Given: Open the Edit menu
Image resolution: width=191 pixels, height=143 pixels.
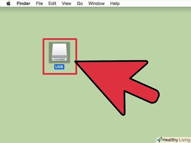Looking at the screenshot, I should pos(52,3).
